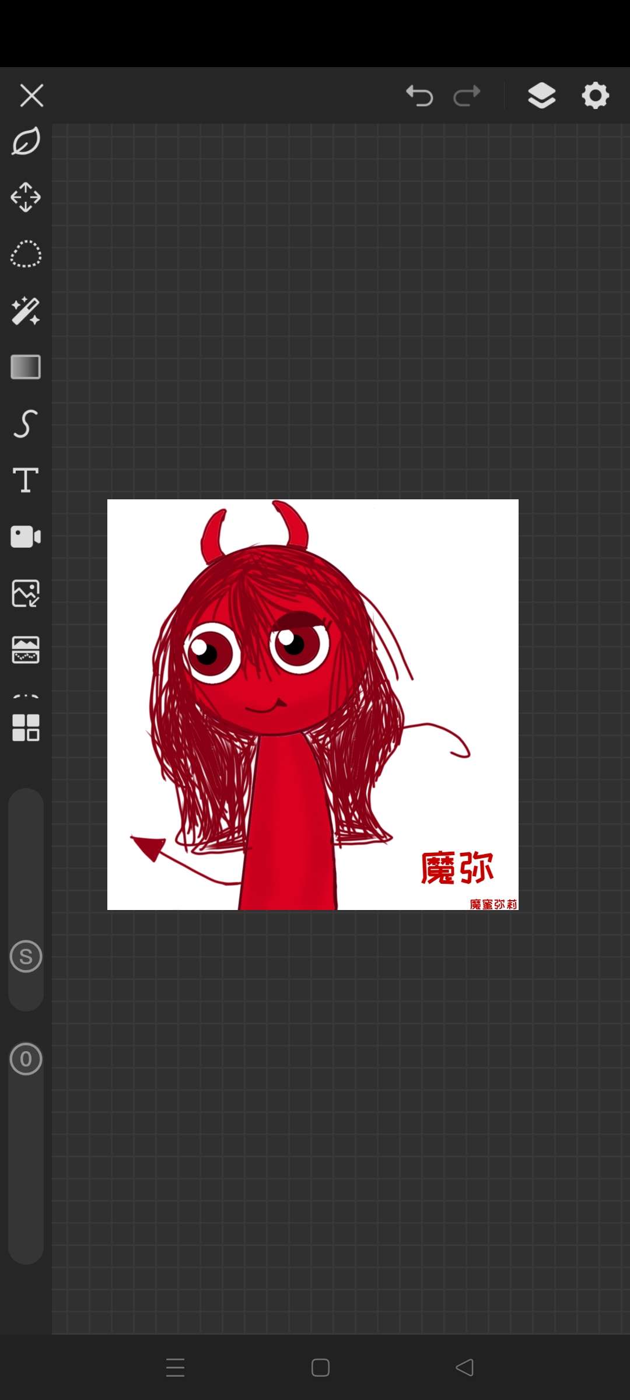
Task: Open settings with the gear icon
Action: 595,96
